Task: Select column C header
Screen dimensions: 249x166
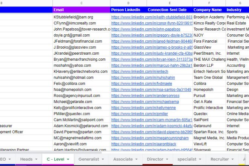Action: (81, 3)
